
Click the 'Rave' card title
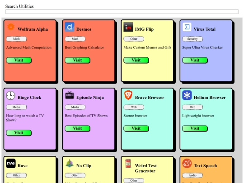point(23,166)
